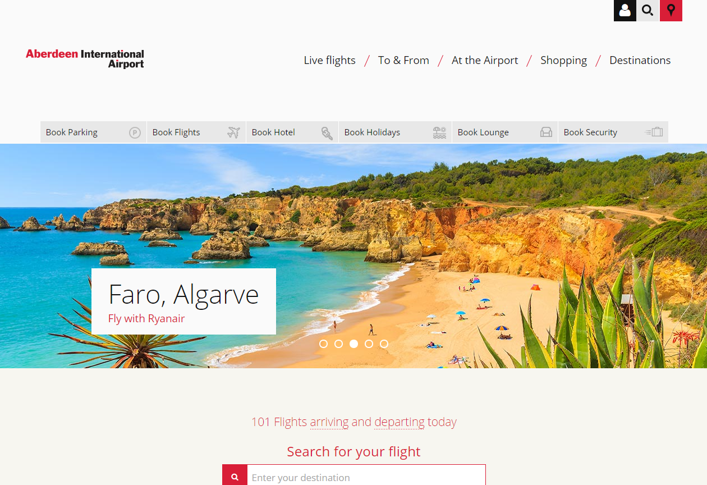Follow the Fly with Ryanair link

pyautogui.click(x=146, y=318)
